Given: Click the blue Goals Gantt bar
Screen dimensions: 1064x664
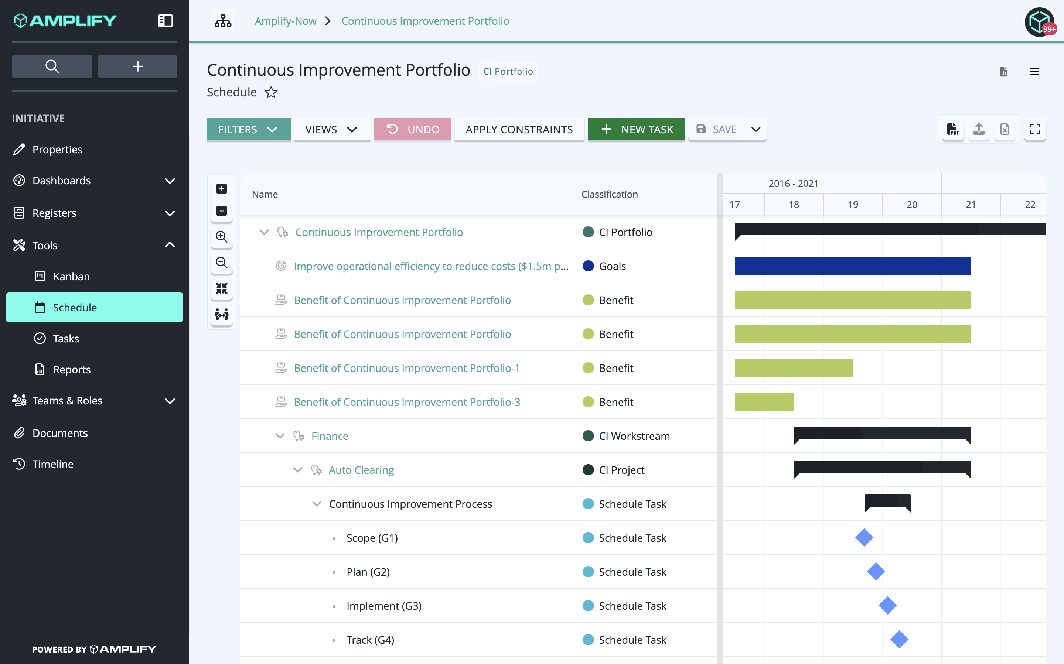Looking at the screenshot, I should pos(853,266).
